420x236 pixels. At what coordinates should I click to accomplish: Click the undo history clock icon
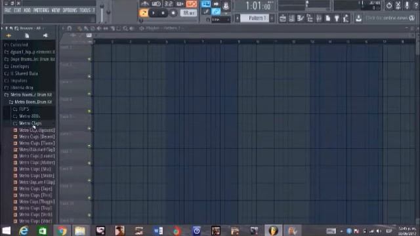click(x=388, y=5)
